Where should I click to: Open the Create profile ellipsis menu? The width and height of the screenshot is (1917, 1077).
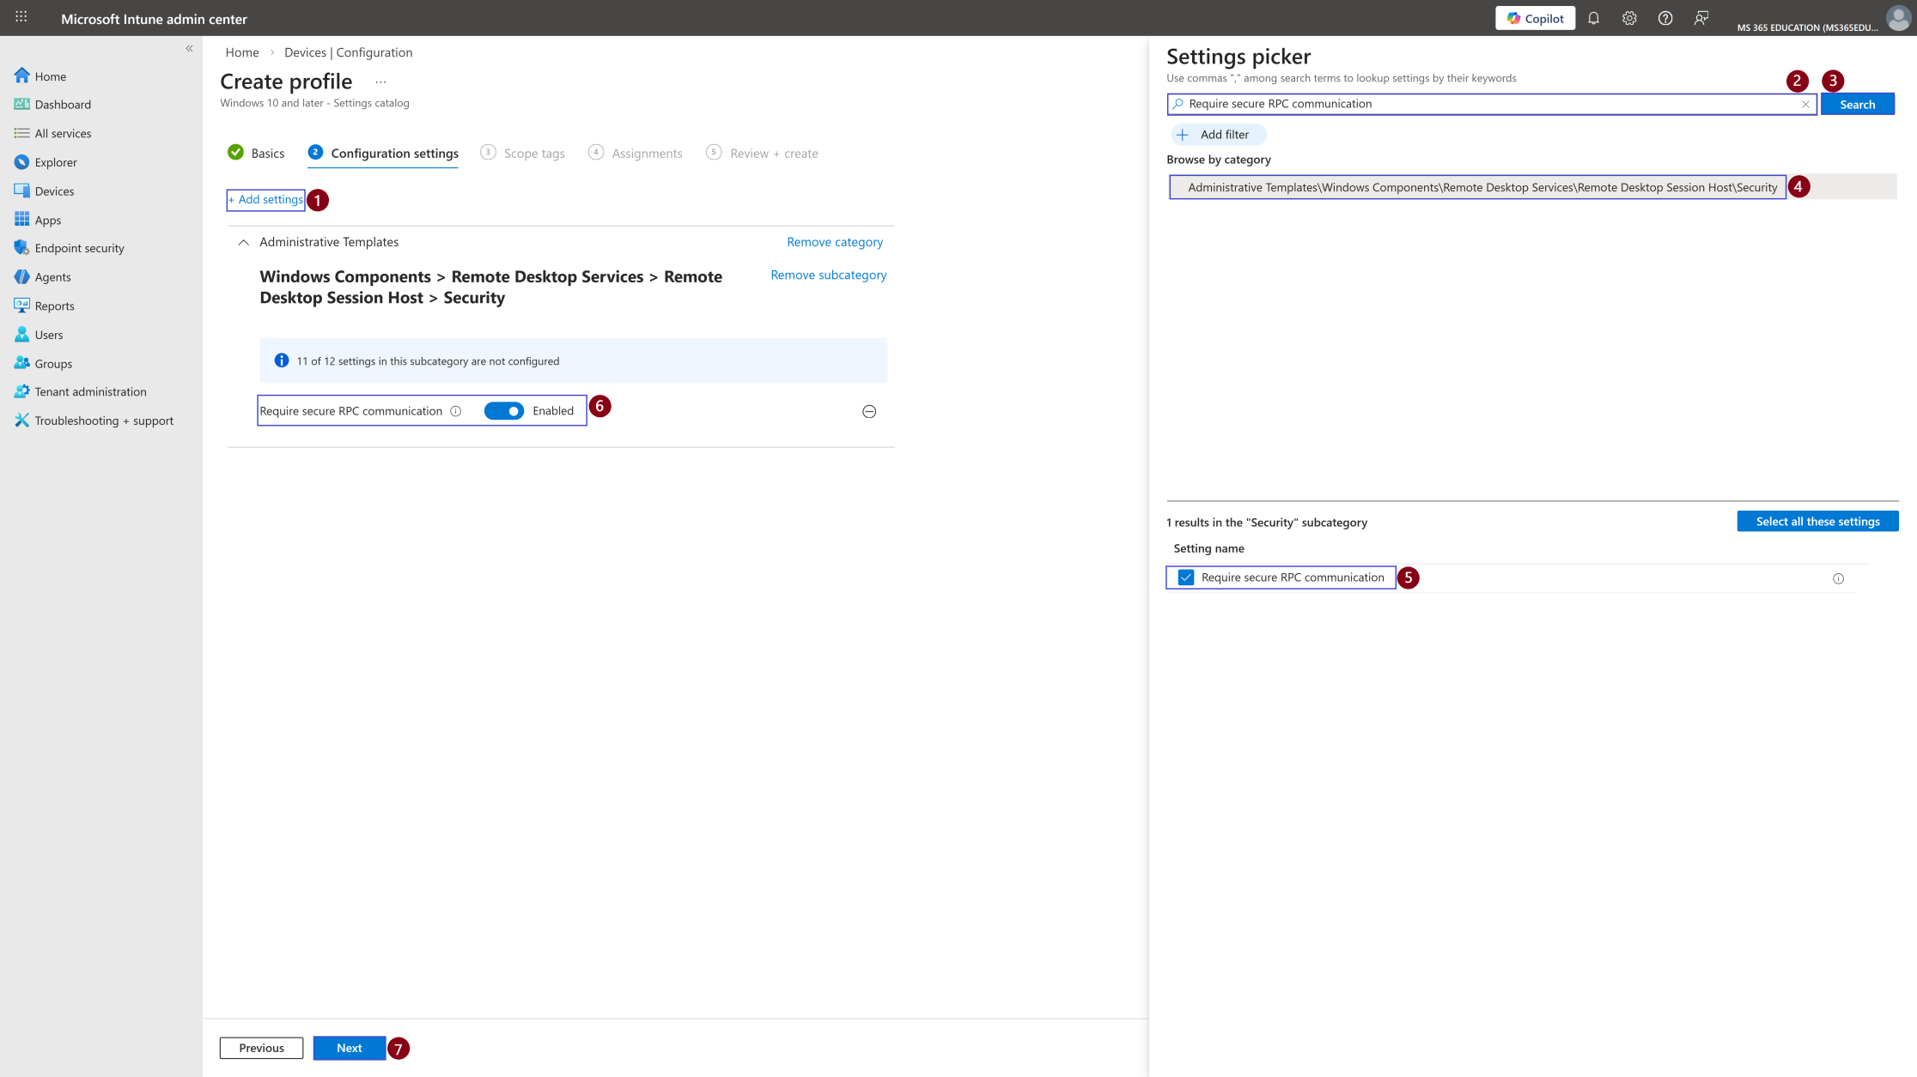tap(380, 82)
